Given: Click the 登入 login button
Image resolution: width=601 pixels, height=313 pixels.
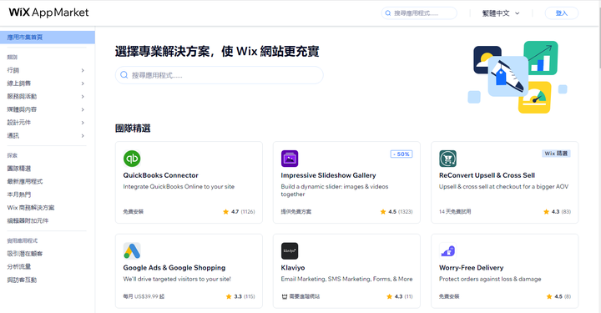Looking at the screenshot, I should click(562, 13).
